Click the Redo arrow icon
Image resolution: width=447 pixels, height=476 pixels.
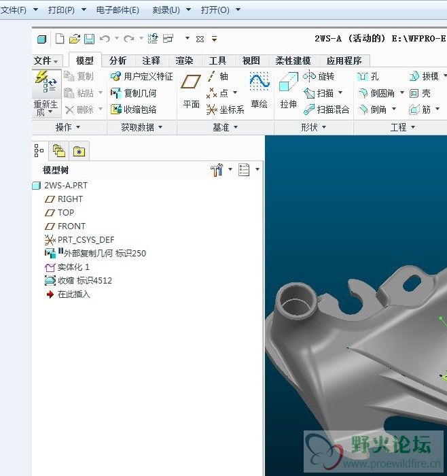(129, 39)
